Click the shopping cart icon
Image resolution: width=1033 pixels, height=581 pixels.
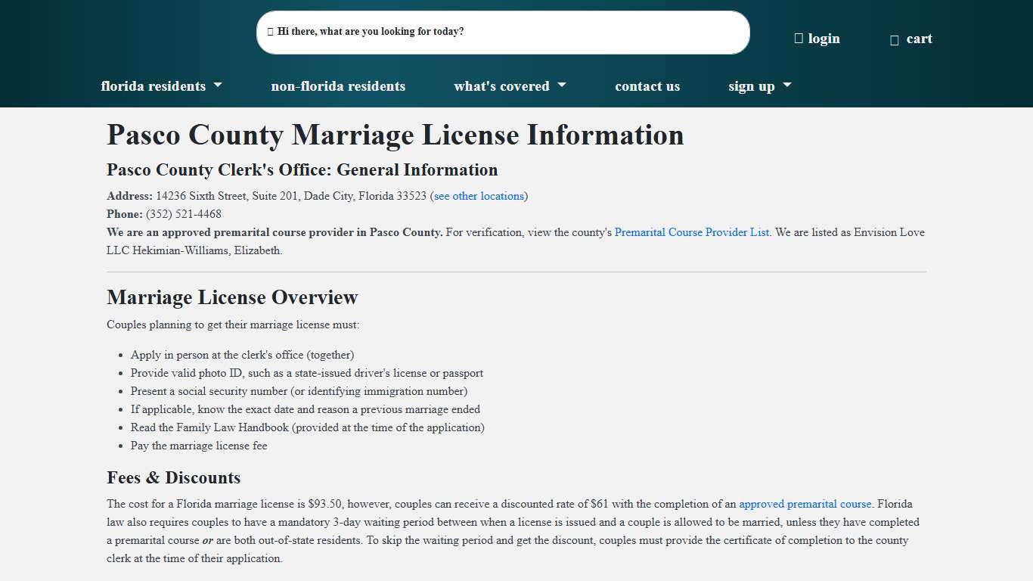(x=894, y=38)
